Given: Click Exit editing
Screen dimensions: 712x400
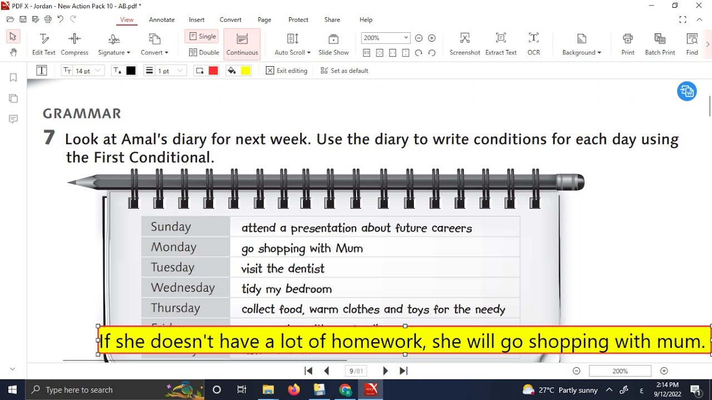Looking at the screenshot, I should pos(286,71).
